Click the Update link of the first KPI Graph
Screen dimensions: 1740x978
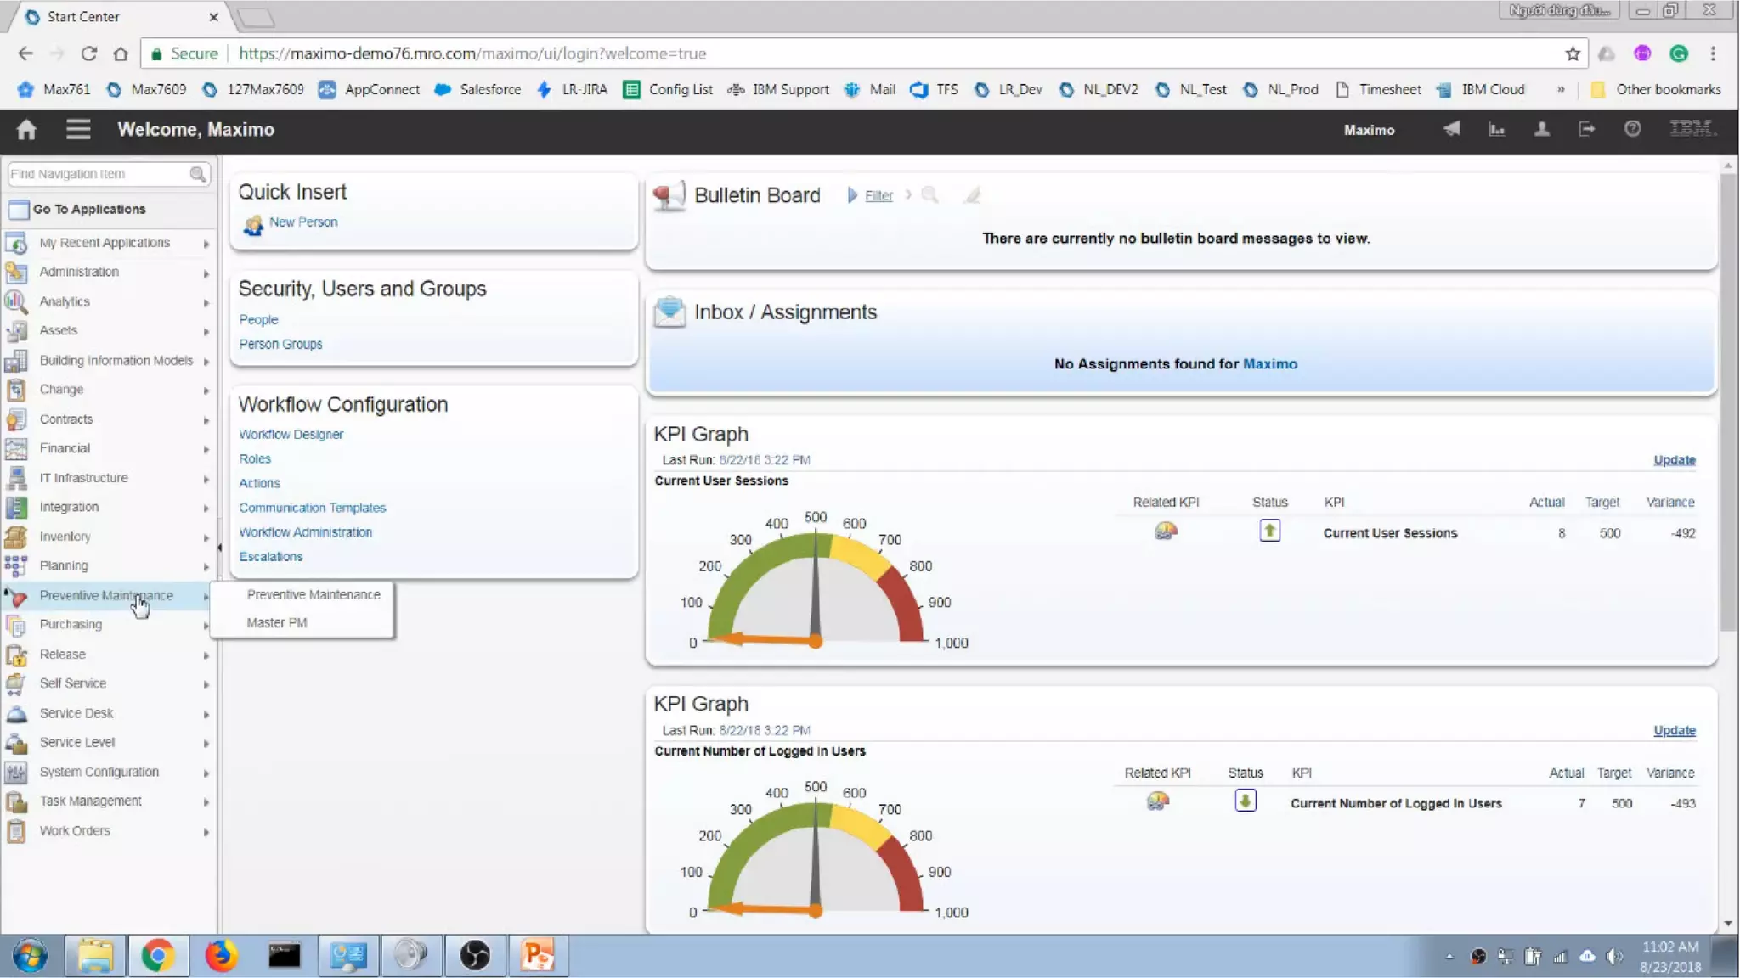(1674, 460)
